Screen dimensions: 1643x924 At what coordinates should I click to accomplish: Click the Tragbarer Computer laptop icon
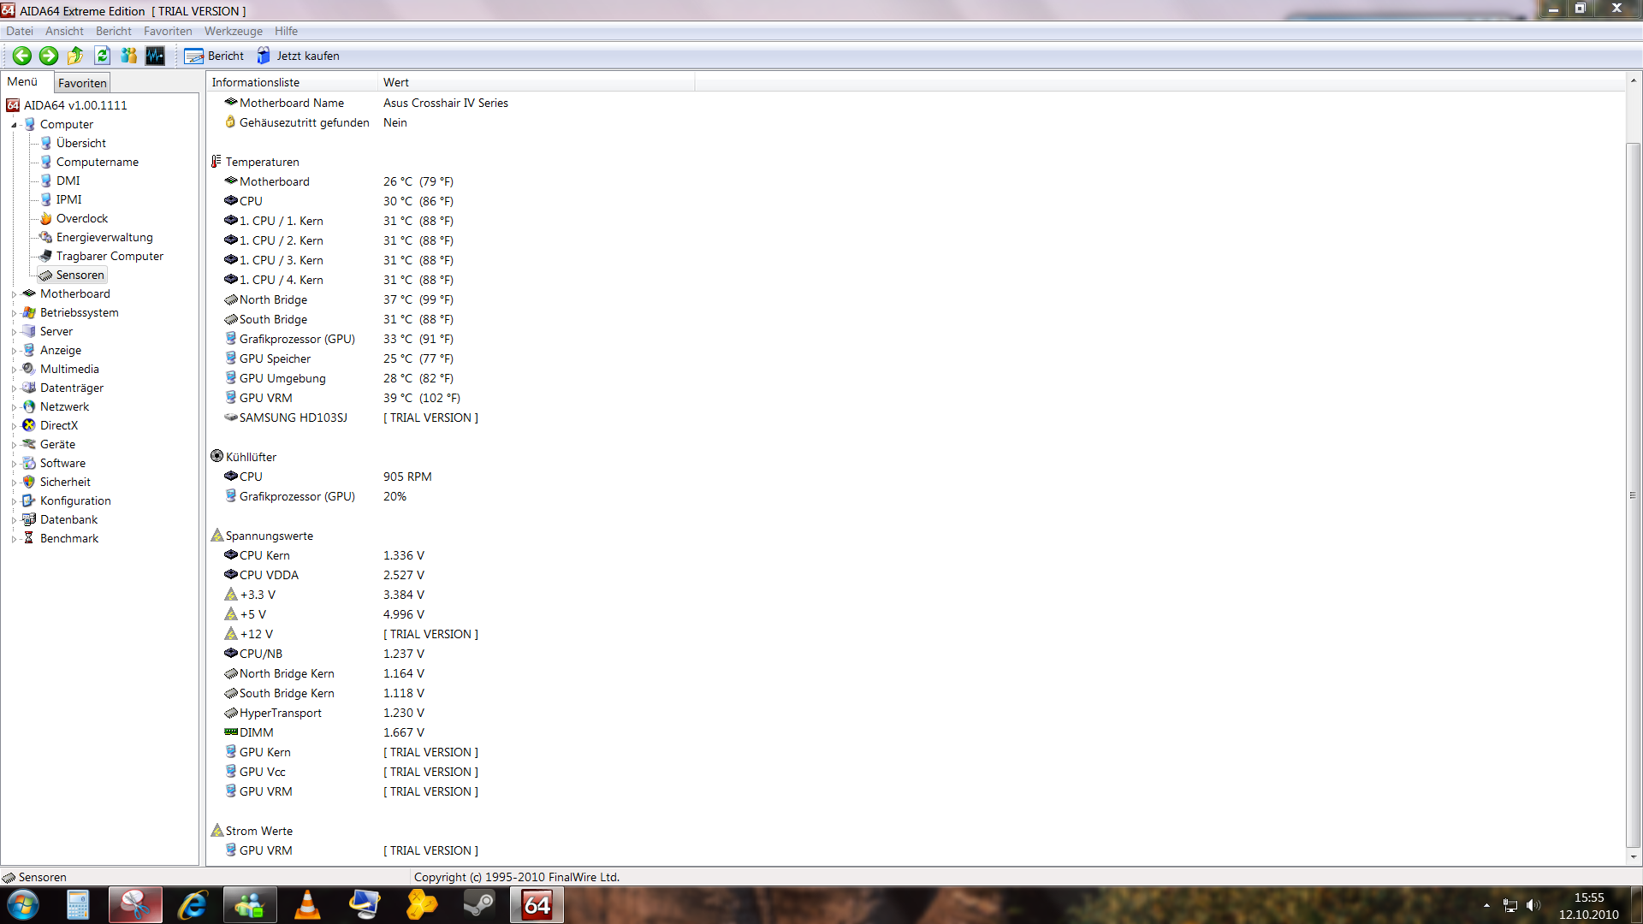tap(46, 256)
